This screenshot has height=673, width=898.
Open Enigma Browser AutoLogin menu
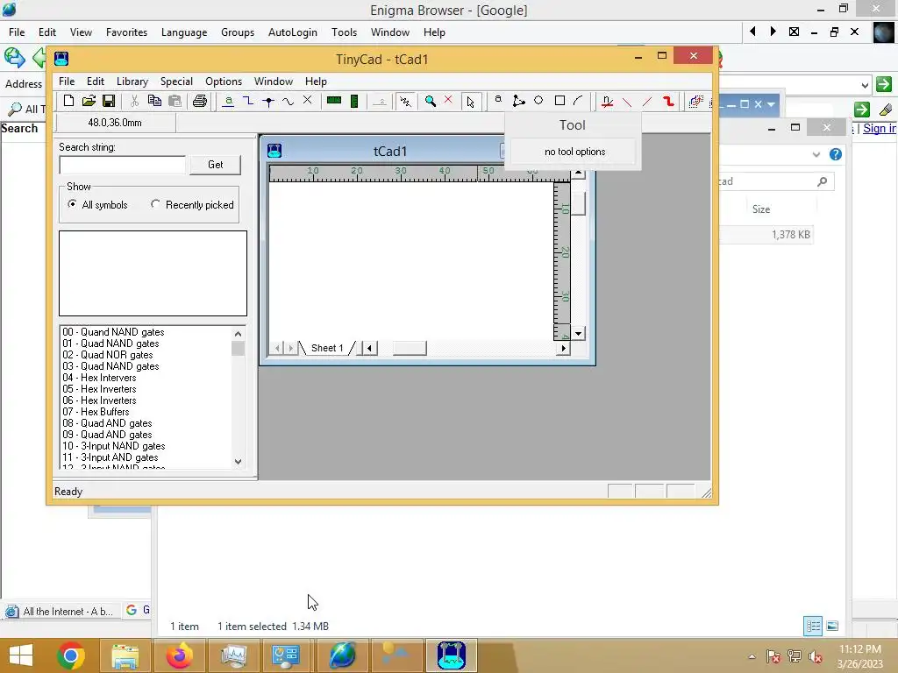[x=293, y=32]
